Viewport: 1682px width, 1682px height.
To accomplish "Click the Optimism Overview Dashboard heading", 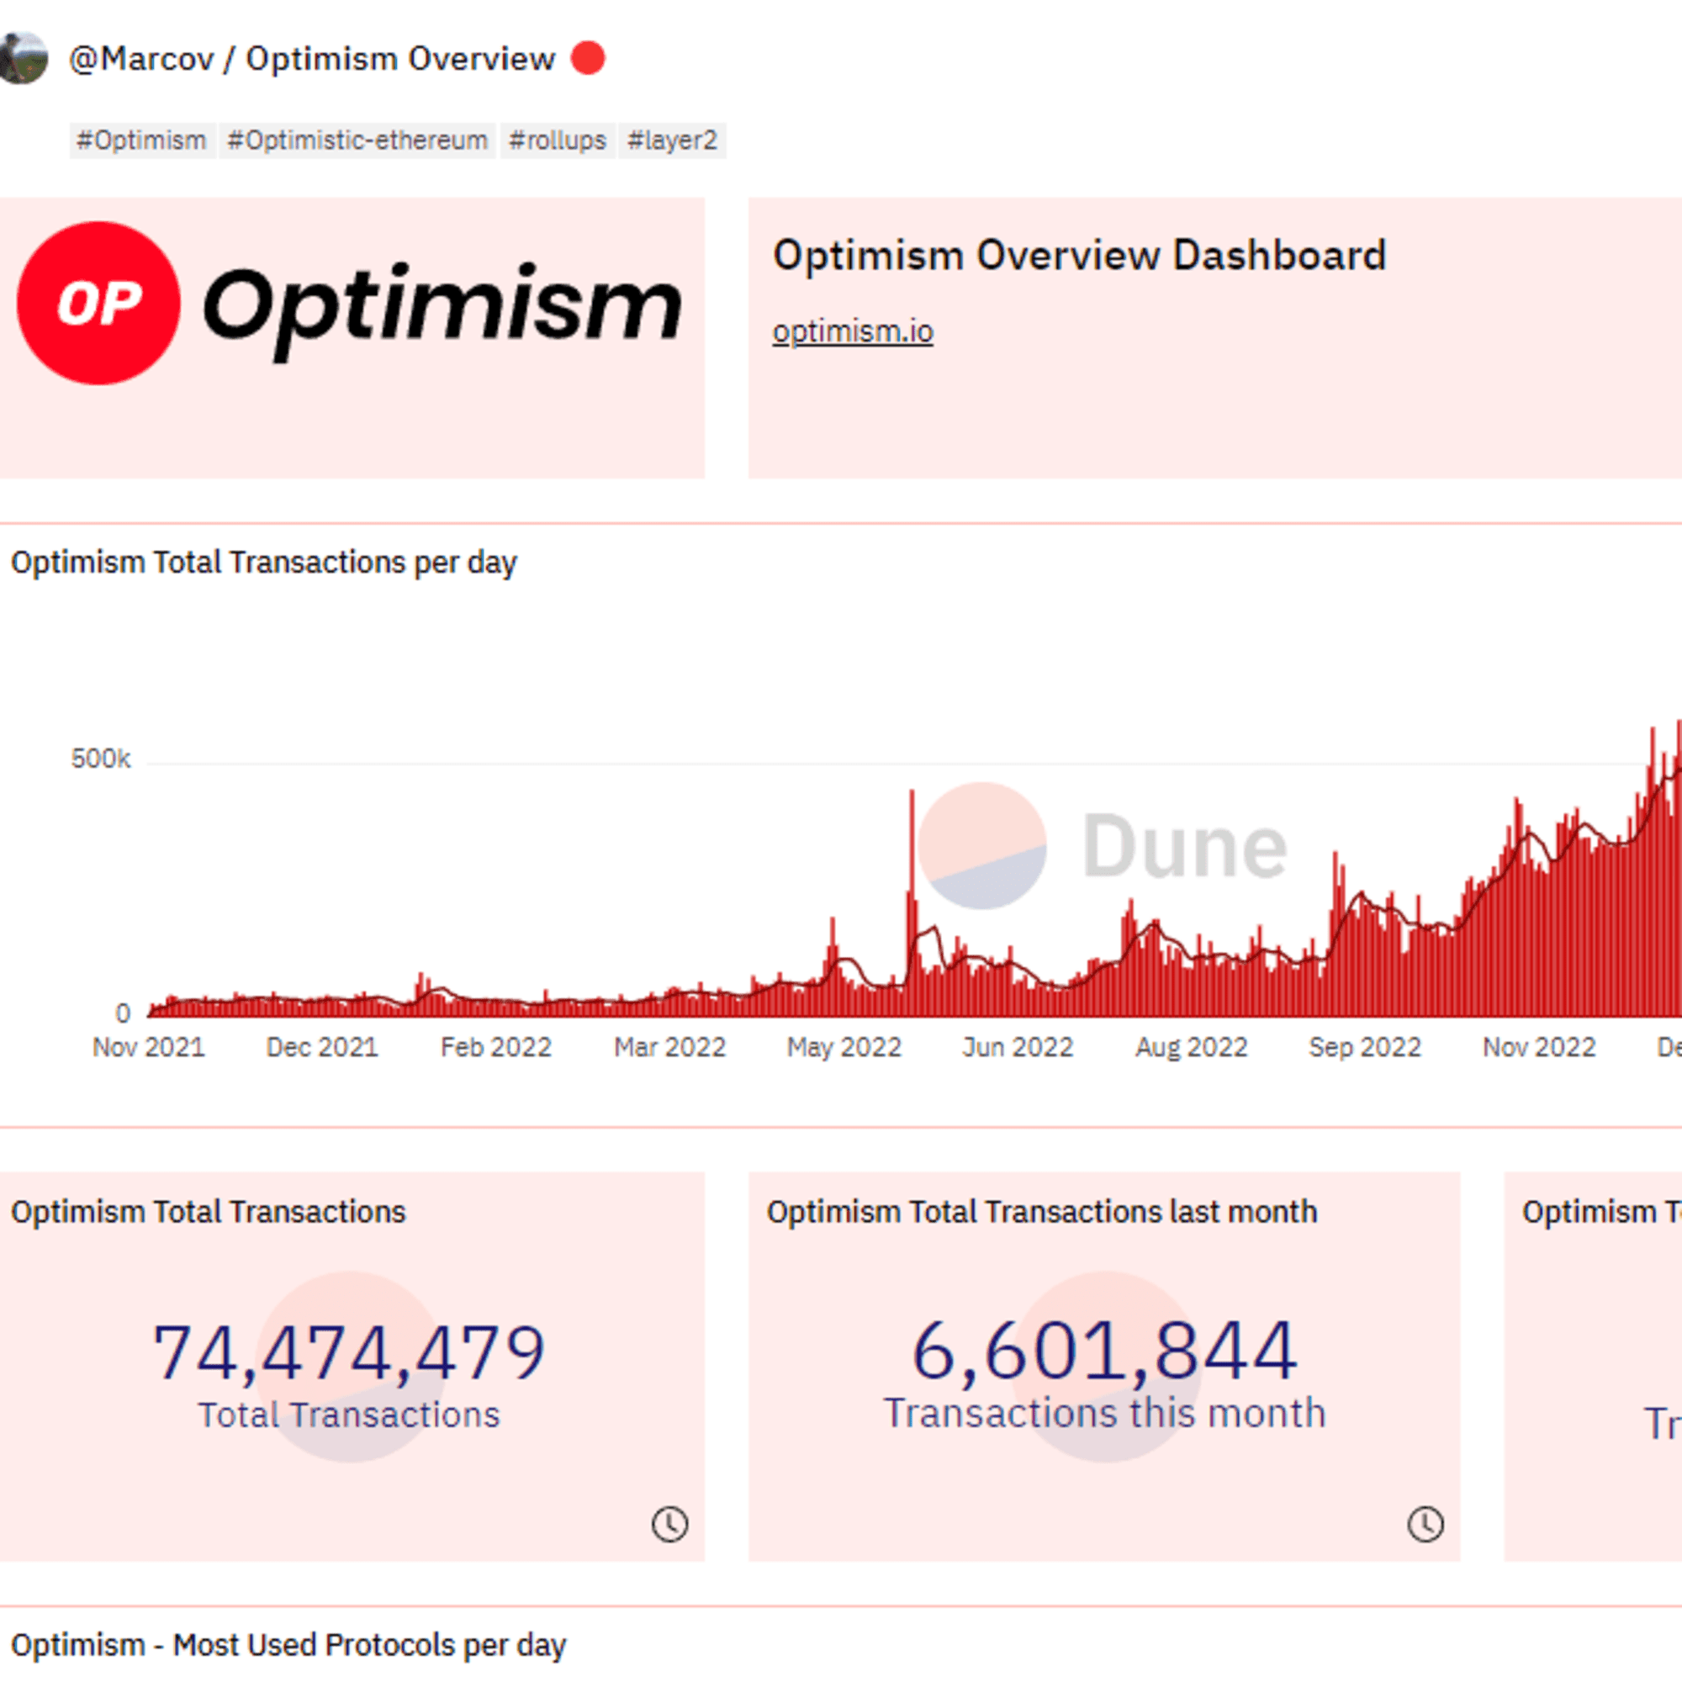I will point(1080,256).
